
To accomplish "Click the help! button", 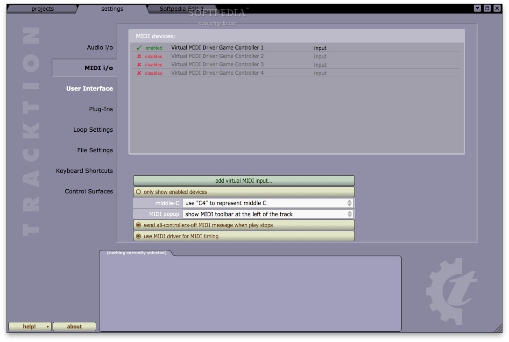I will coord(29,327).
